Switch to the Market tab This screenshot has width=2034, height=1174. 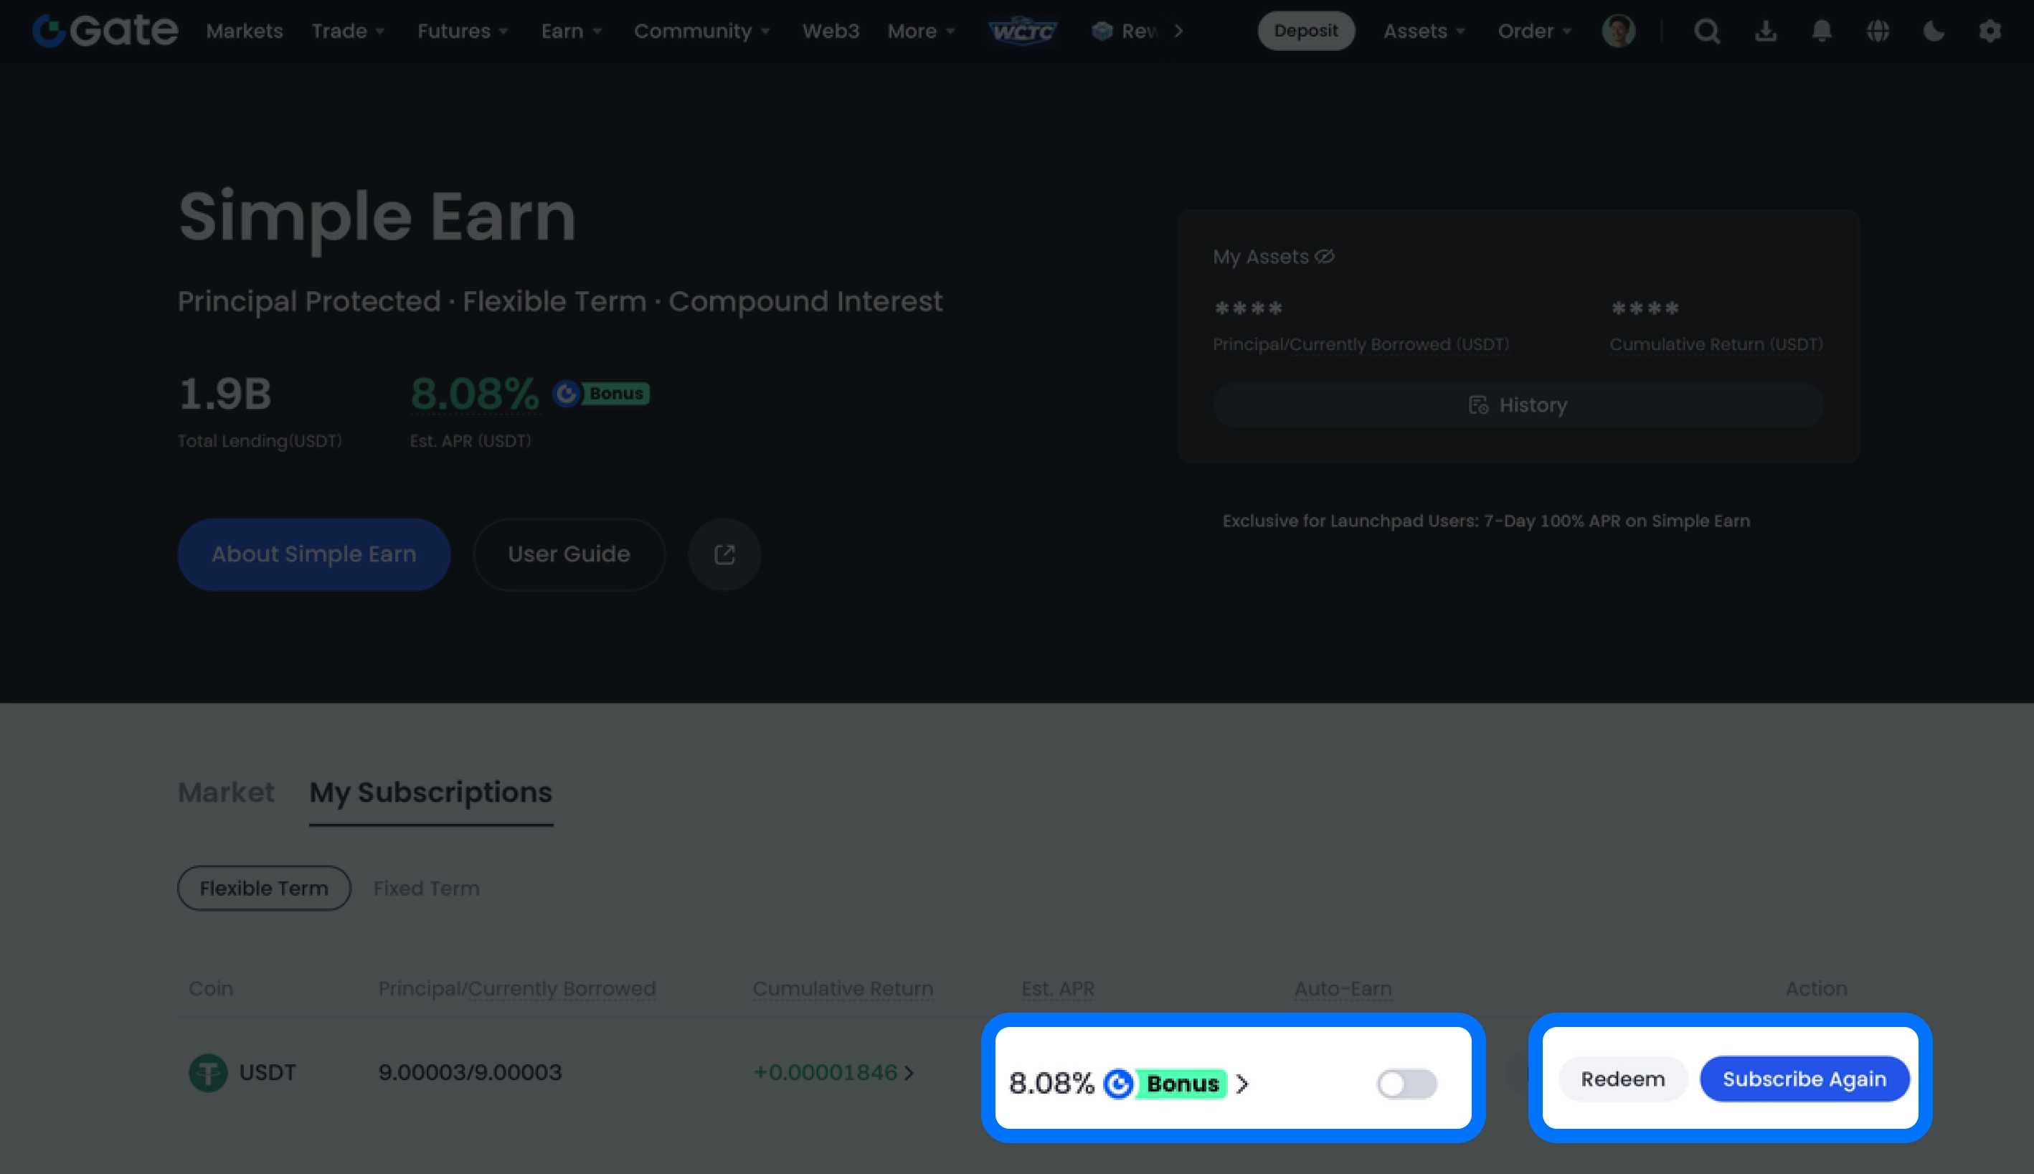(226, 792)
